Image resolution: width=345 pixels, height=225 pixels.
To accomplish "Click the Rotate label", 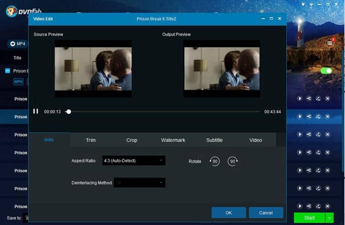I will (195, 161).
